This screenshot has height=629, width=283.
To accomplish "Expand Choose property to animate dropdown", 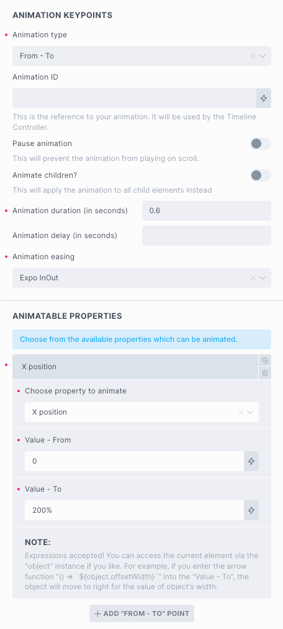I will pos(141,412).
